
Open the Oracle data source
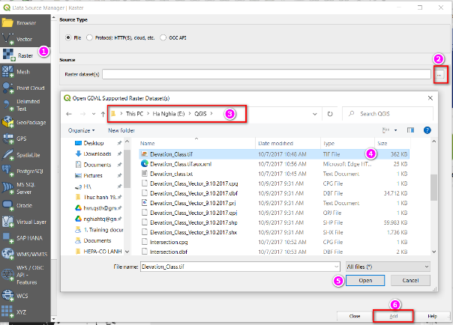25,205
